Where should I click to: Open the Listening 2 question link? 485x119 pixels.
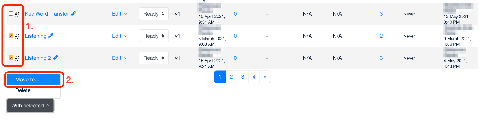38,58
